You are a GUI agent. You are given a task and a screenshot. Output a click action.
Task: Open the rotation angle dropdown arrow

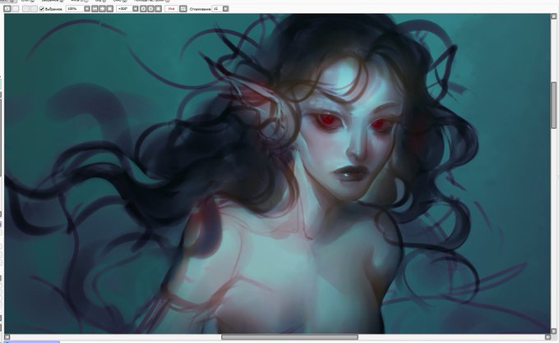pyautogui.click(x=136, y=9)
